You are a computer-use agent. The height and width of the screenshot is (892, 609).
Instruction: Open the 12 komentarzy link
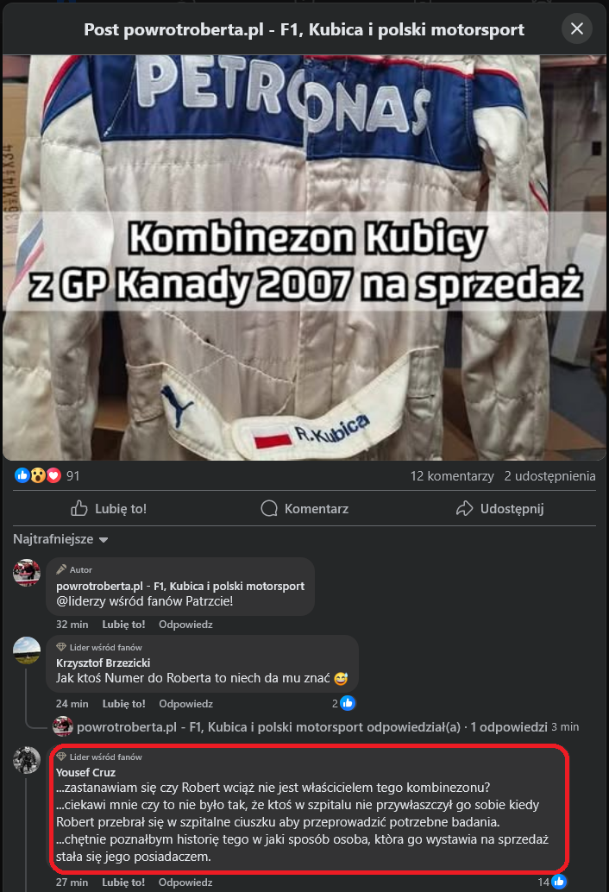452,476
